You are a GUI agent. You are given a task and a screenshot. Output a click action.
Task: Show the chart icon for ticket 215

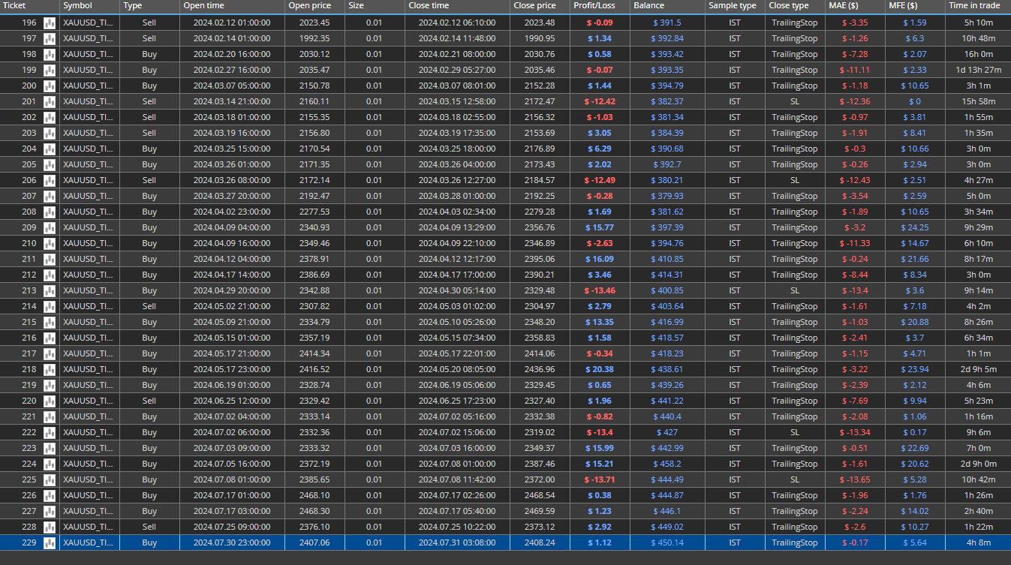[50, 322]
